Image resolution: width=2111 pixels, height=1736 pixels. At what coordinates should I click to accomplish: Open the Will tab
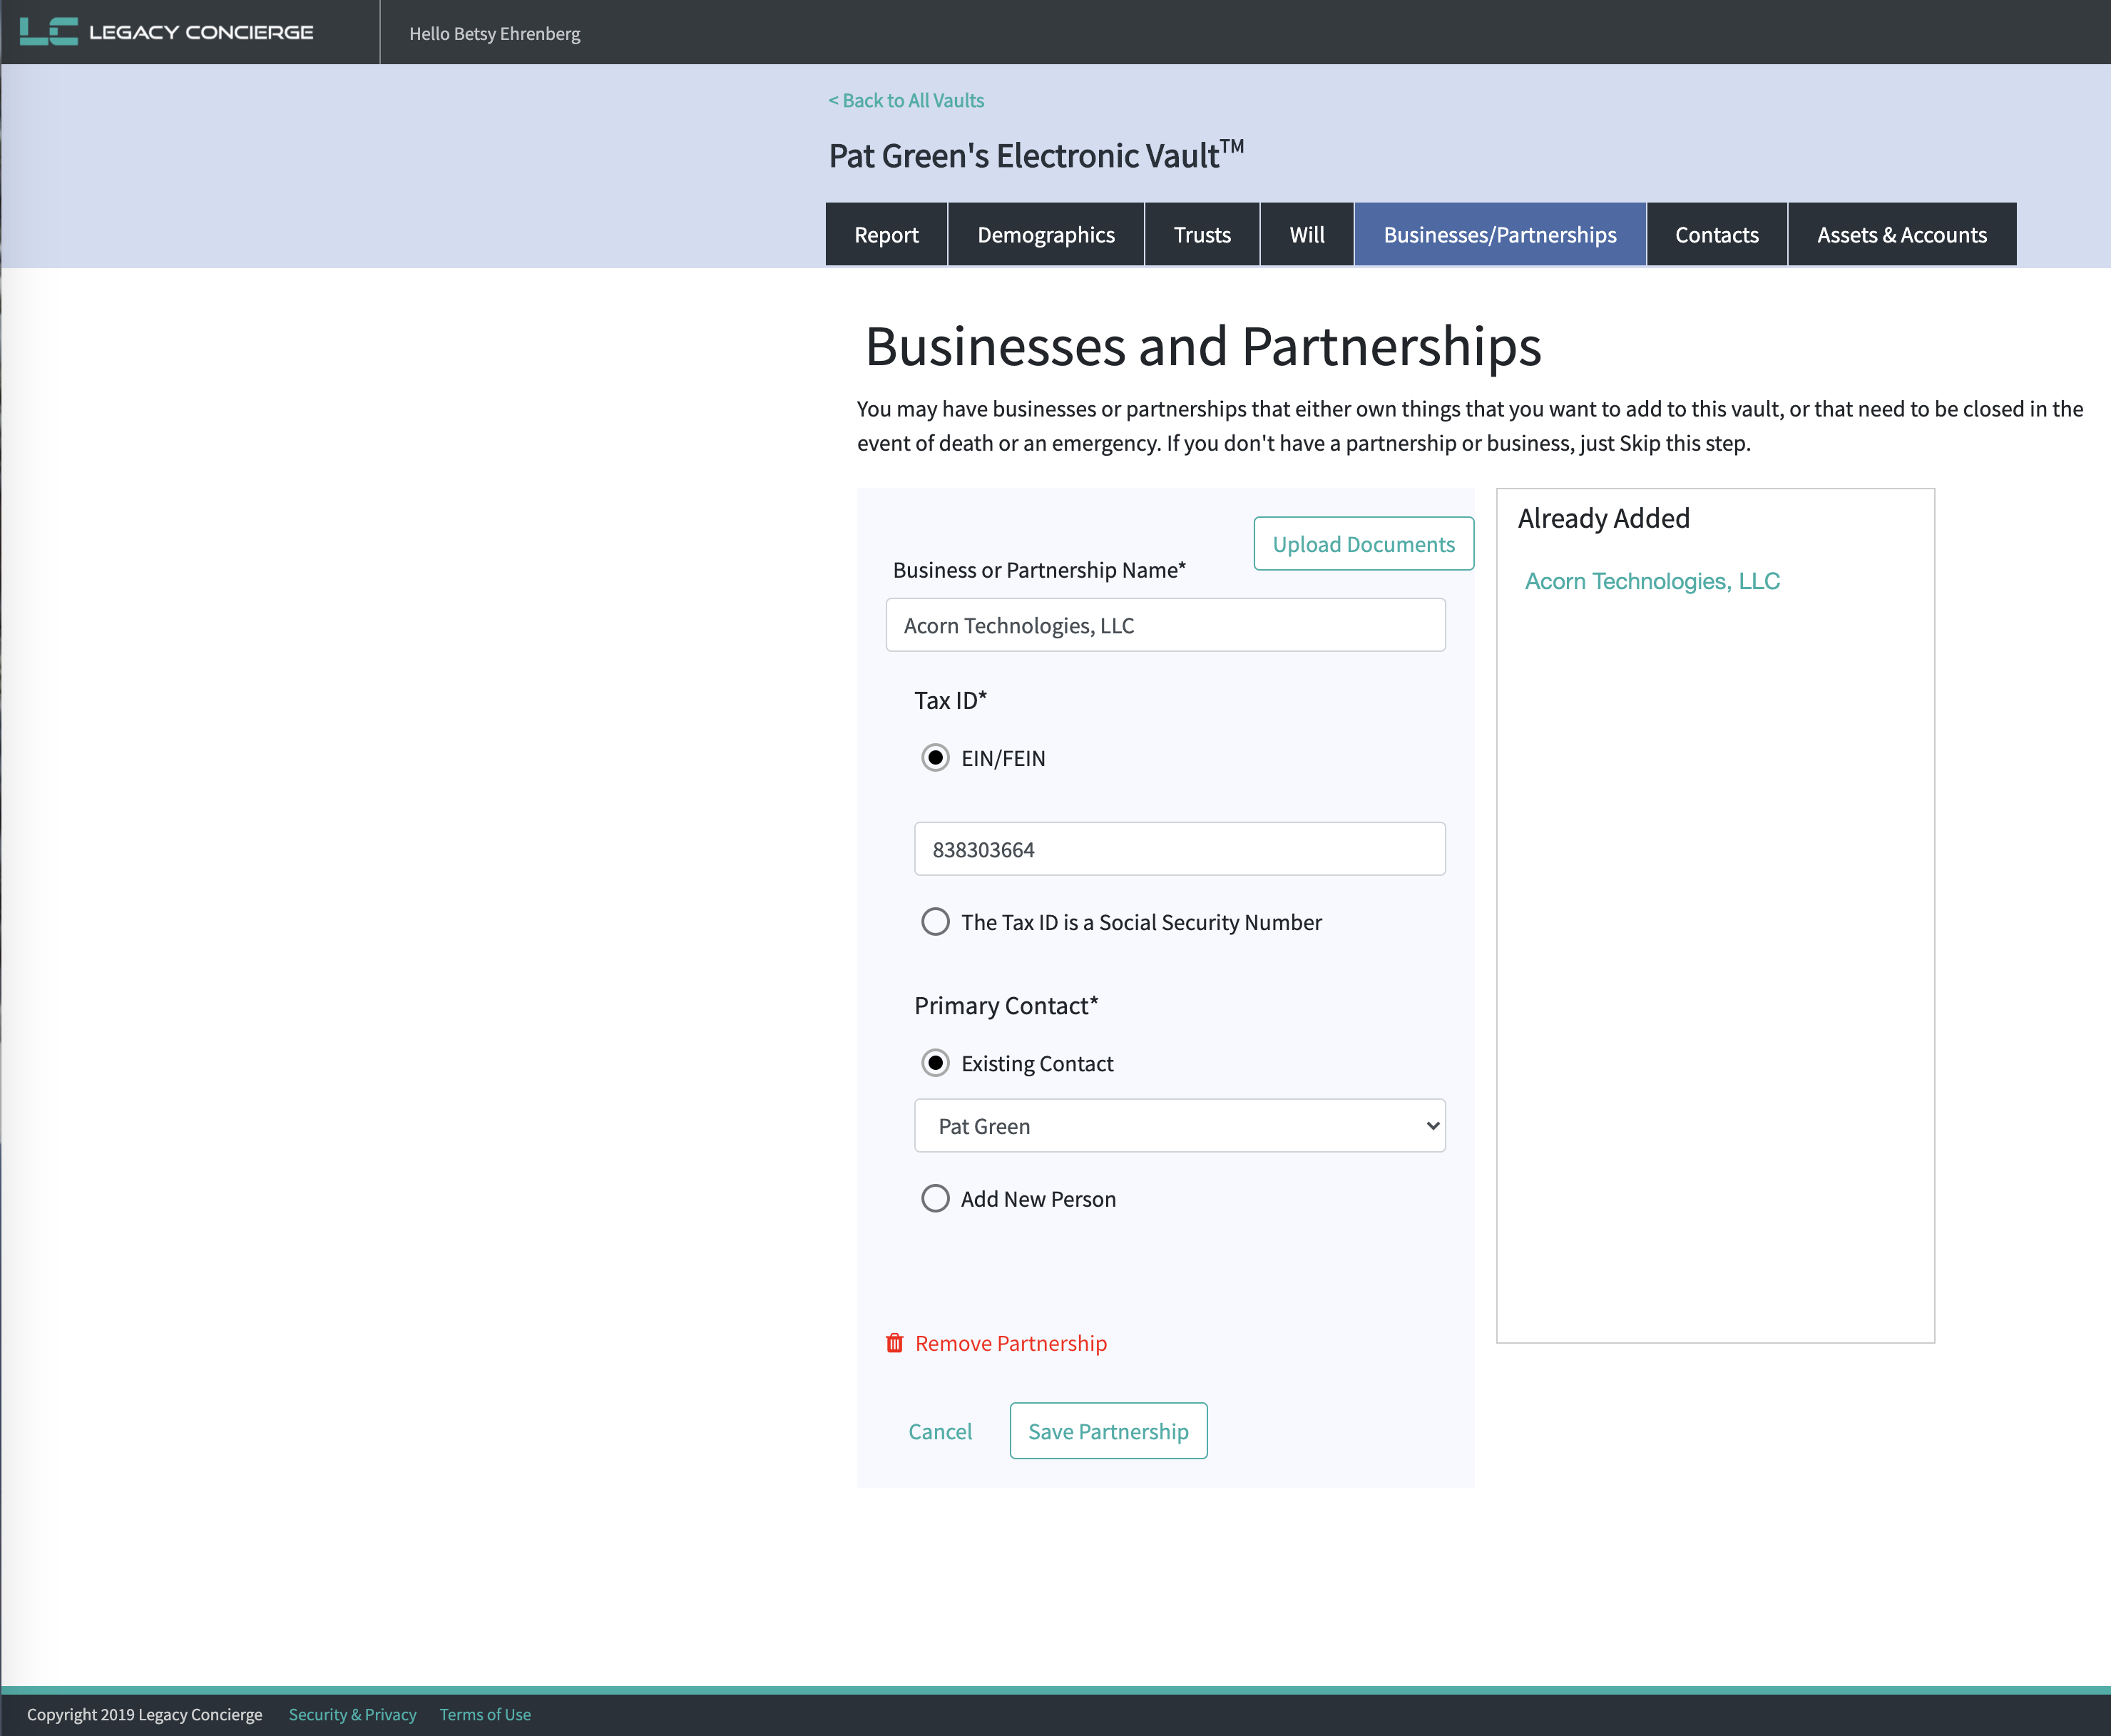(x=1306, y=235)
